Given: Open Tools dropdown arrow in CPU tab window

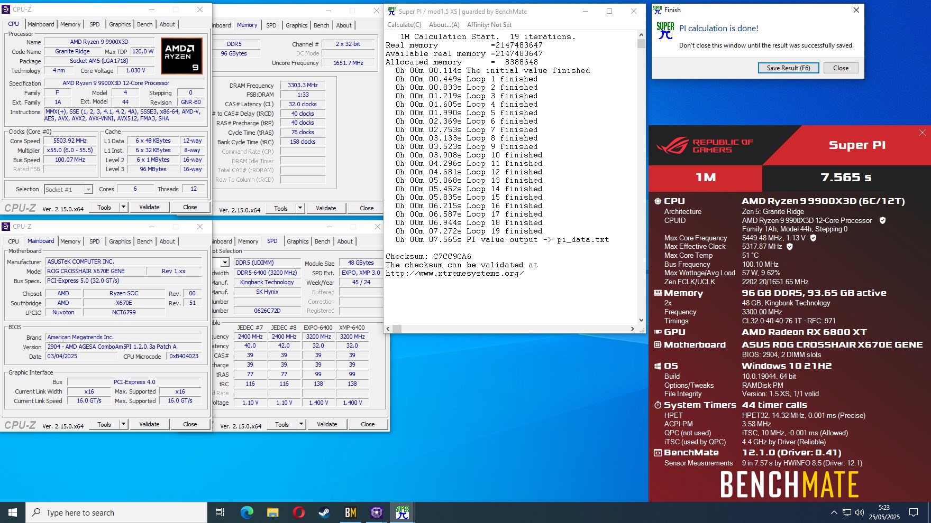Looking at the screenshot, I should (x=123, y=207).
